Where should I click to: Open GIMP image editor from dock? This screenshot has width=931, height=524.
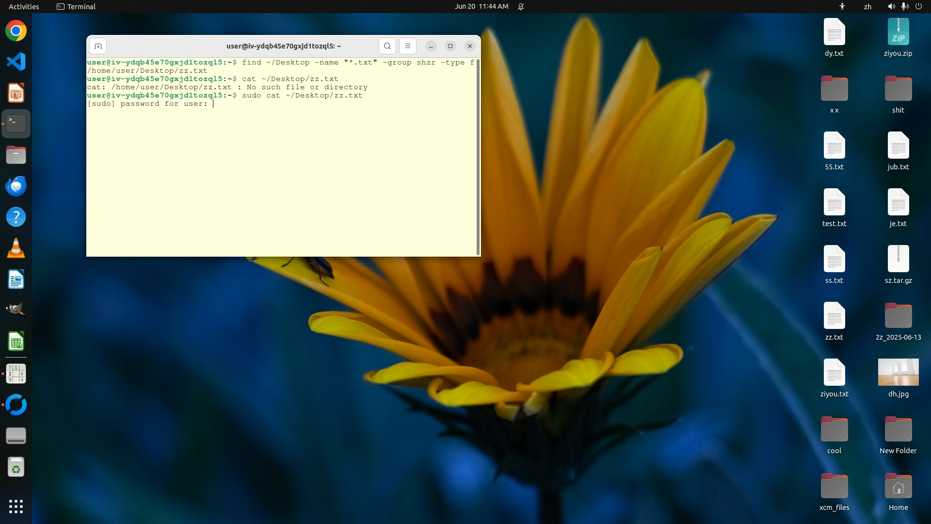16,310
